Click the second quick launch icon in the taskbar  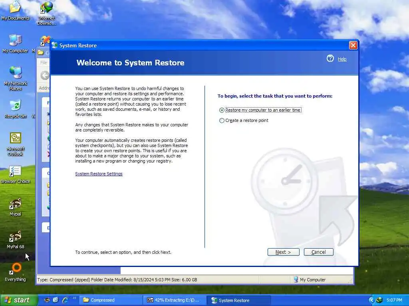tap(56, 300)
